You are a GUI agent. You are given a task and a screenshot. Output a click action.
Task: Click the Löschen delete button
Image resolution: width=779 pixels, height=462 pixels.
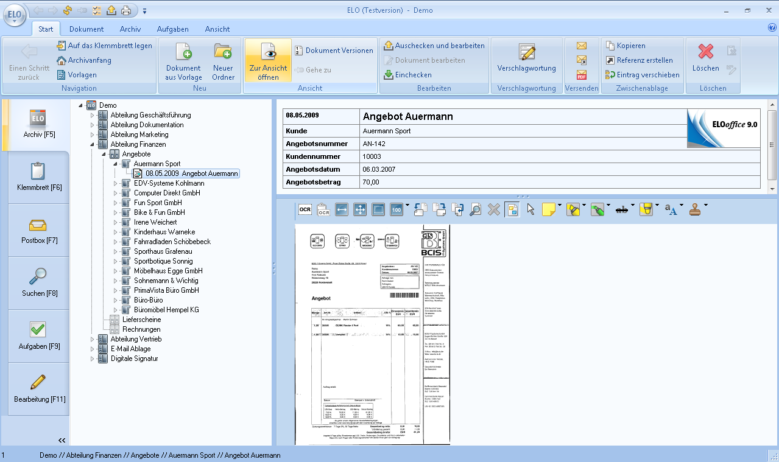[x=705, y=58]
